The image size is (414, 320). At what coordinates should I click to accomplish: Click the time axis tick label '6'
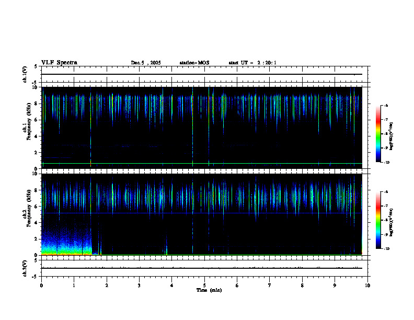tap(237, 285)
